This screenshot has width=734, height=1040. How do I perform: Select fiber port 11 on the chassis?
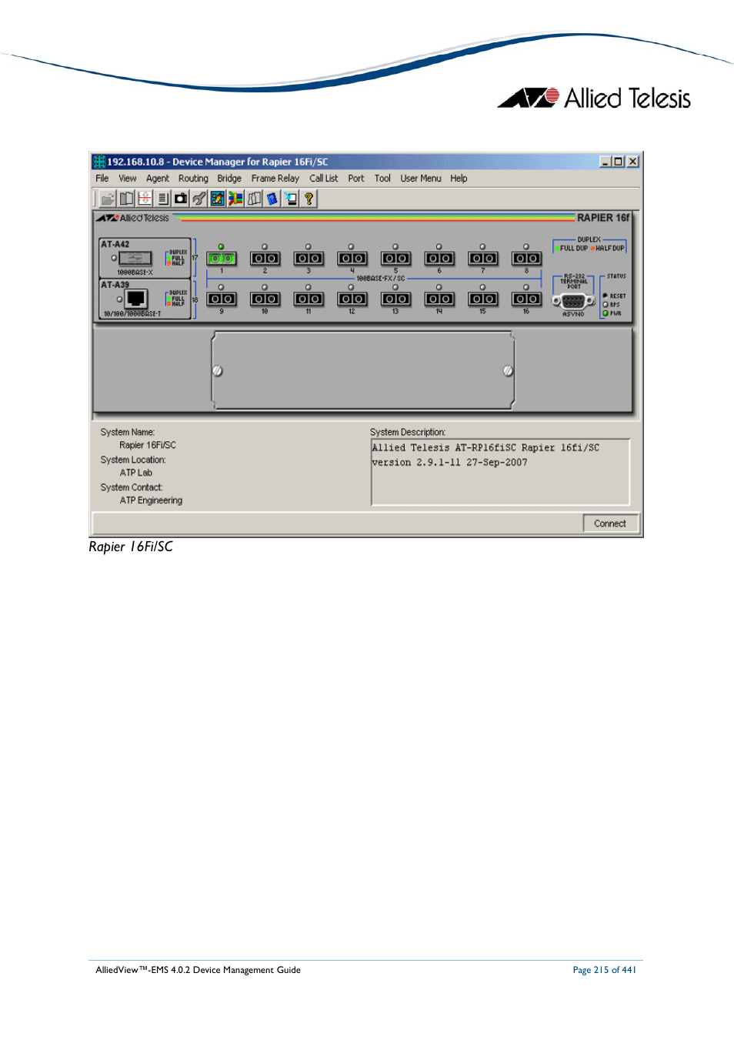pyautogui.click(x=309, y=299)
